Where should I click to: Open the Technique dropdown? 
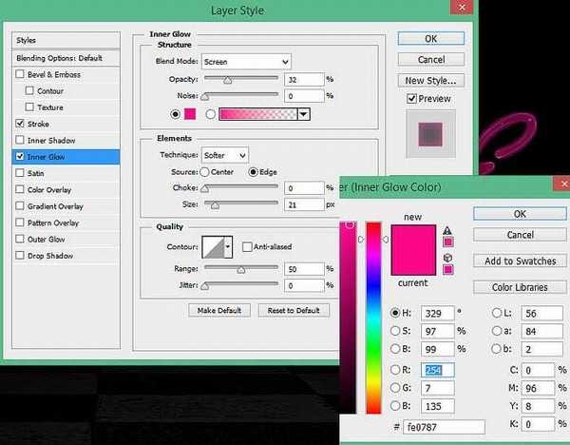tap(224, 155)
